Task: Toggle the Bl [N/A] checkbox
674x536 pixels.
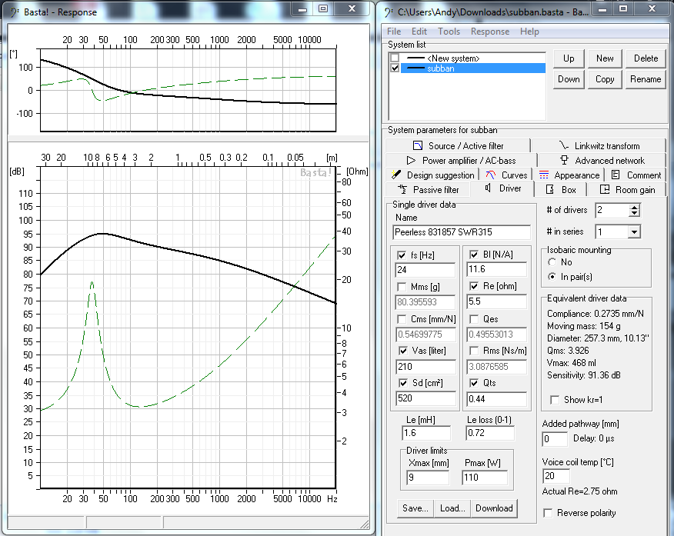Action: [474, 255]
